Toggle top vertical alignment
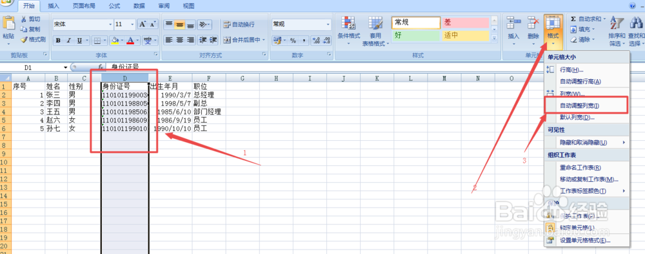The width and height of the screenshot is (645, 254). pos(168,24)
